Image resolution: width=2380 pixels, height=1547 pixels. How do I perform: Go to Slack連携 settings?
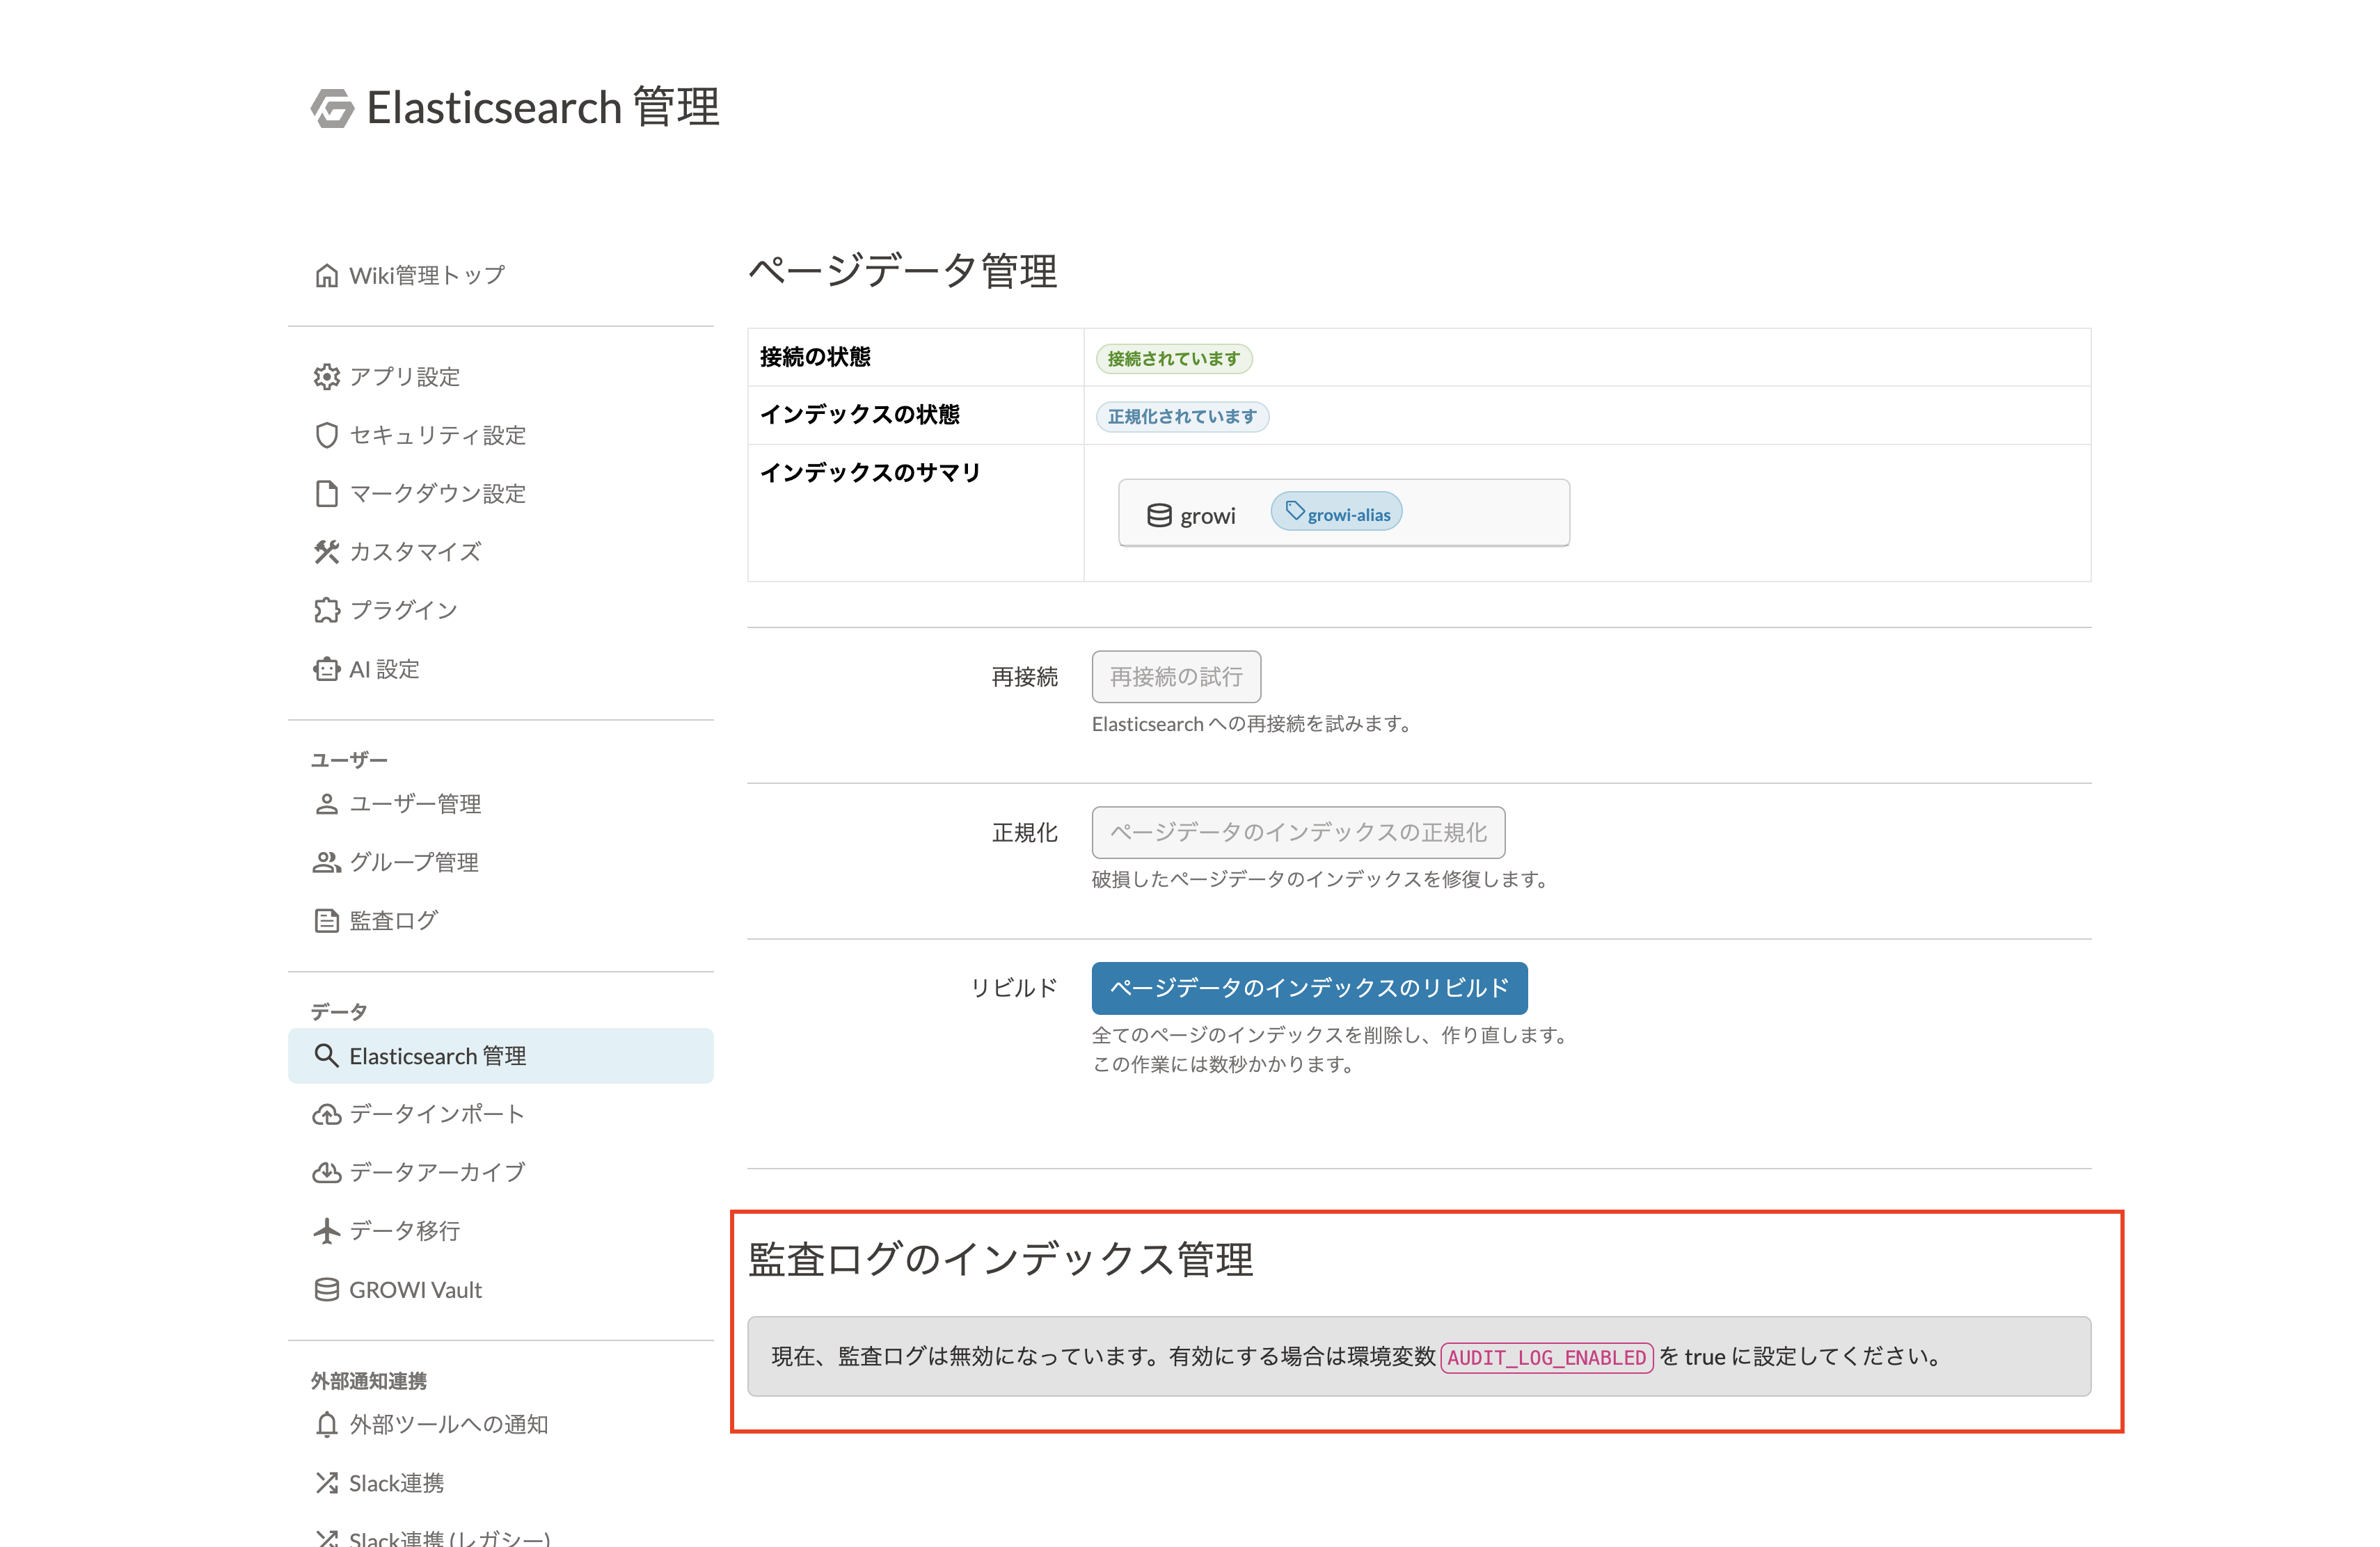pyautogui.click(x=501, y=1483)
